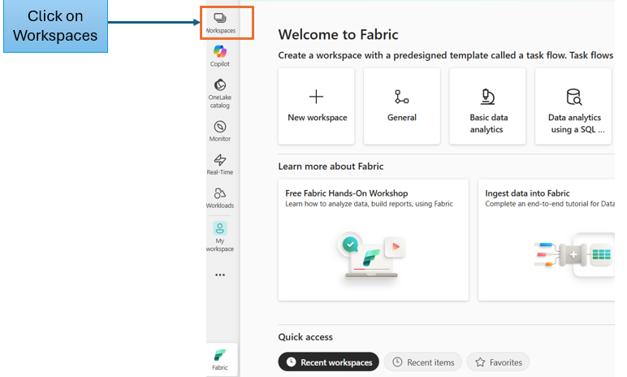Switch to Recent workspaces tab
The width and height of the screenshot is (627, 377).
(x=329, y=362)
